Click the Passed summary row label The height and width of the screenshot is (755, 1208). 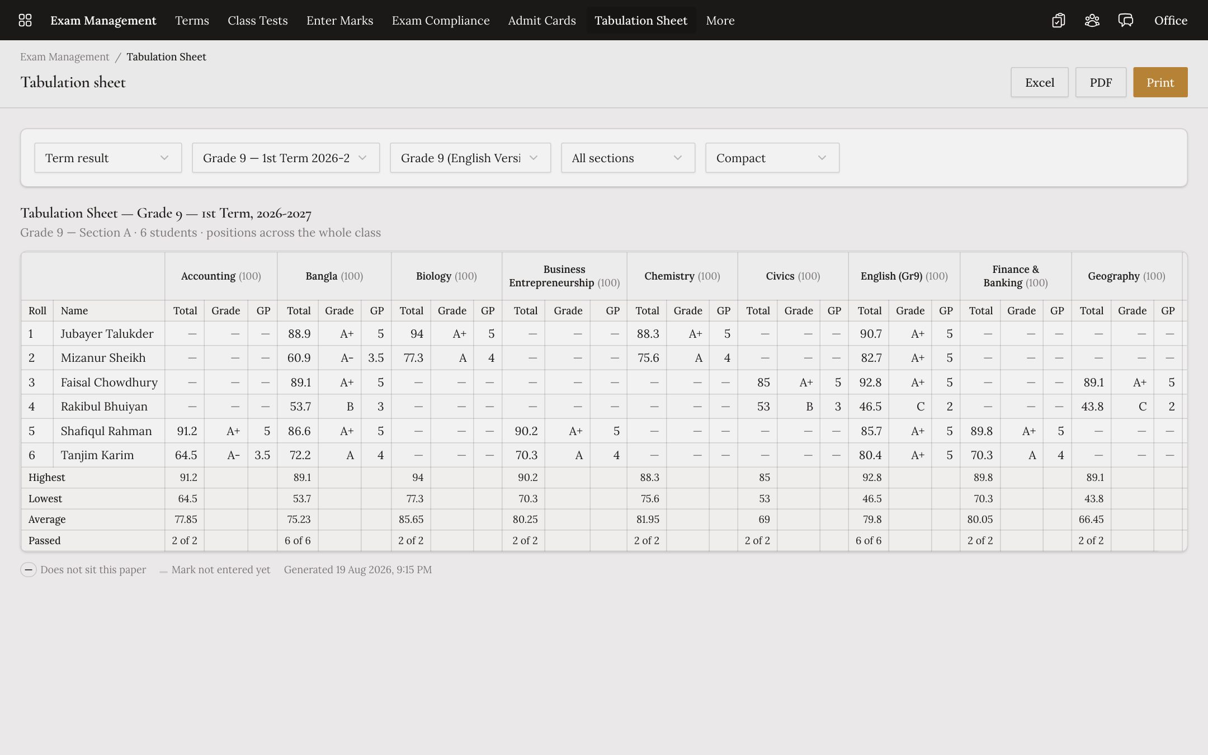point(44,540)
